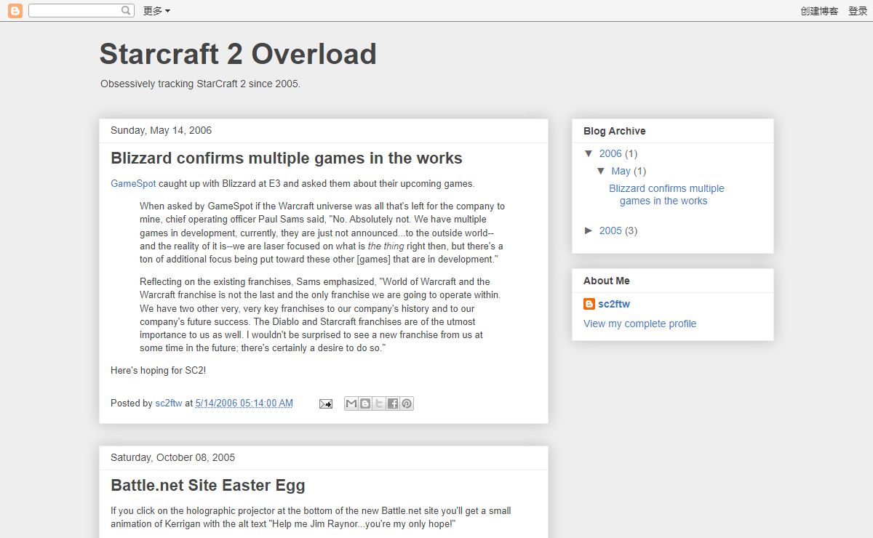Share post to Pinterest icon

coord(407,403)
